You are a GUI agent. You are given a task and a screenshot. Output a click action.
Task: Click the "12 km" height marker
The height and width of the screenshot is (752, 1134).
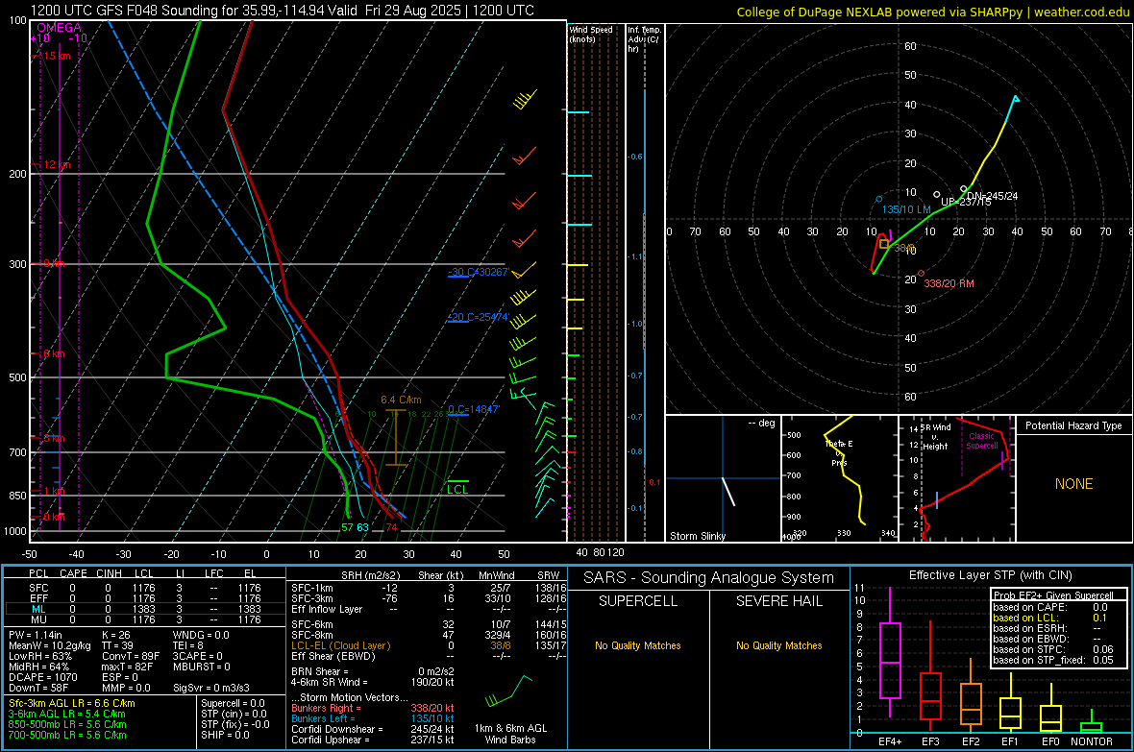point(55,165)
